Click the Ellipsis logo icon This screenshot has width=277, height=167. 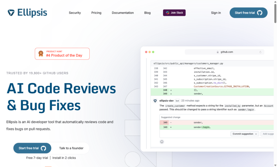(11, 13)
